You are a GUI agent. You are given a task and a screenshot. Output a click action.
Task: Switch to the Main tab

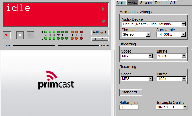tap(121, 3)
